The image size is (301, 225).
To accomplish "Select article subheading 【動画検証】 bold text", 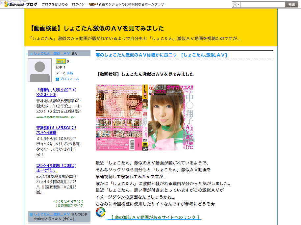I will pyautogui.click(x=145, y=74).
